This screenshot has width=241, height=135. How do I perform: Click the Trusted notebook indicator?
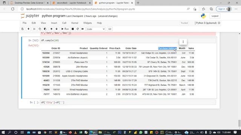[184, 23]
